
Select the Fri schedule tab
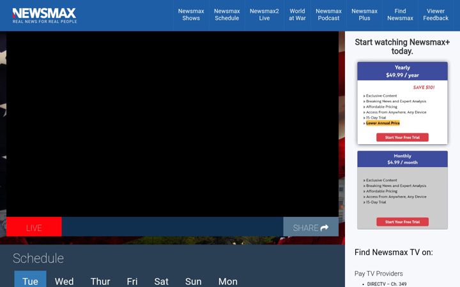132,281
